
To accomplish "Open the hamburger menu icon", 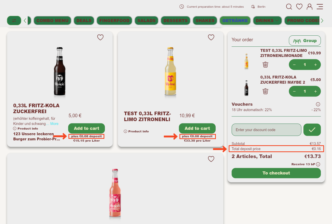I will tap(320, 7).
